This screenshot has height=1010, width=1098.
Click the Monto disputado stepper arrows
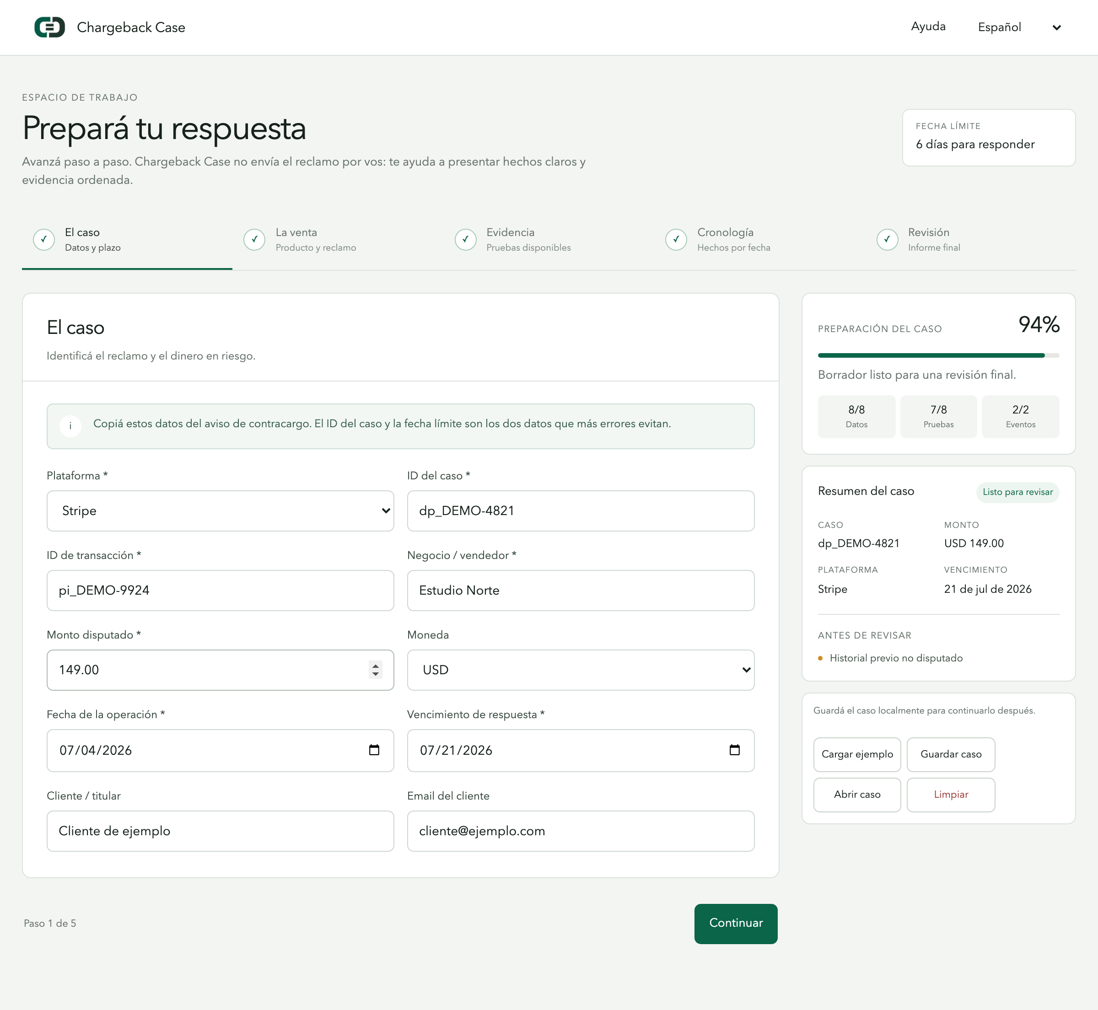tap(375, 670)
